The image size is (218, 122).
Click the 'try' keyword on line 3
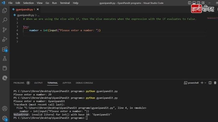(26, 26)
